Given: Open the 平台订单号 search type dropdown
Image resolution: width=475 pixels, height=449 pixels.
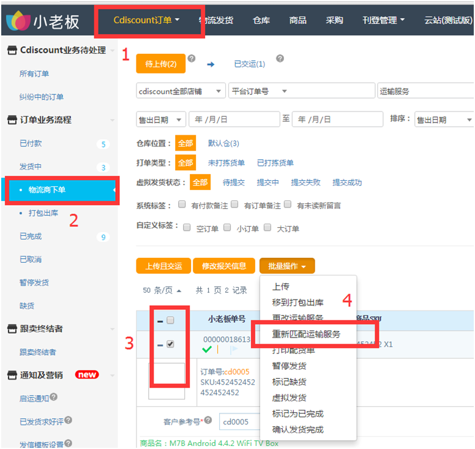Looking at the screenshot, I should [x=259, y=91].
